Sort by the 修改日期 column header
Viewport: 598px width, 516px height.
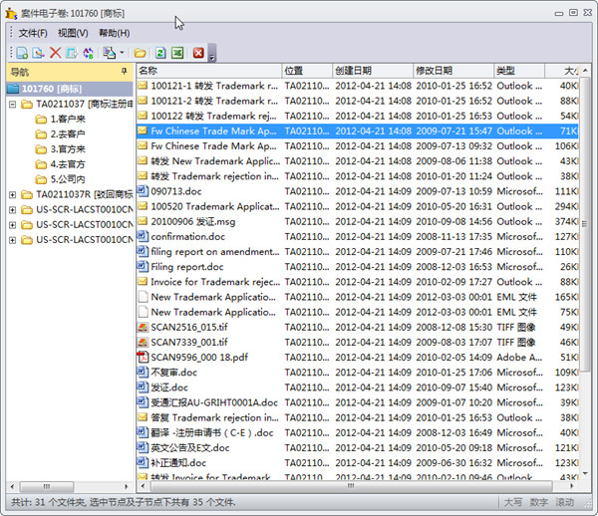(x=453, y=71)
